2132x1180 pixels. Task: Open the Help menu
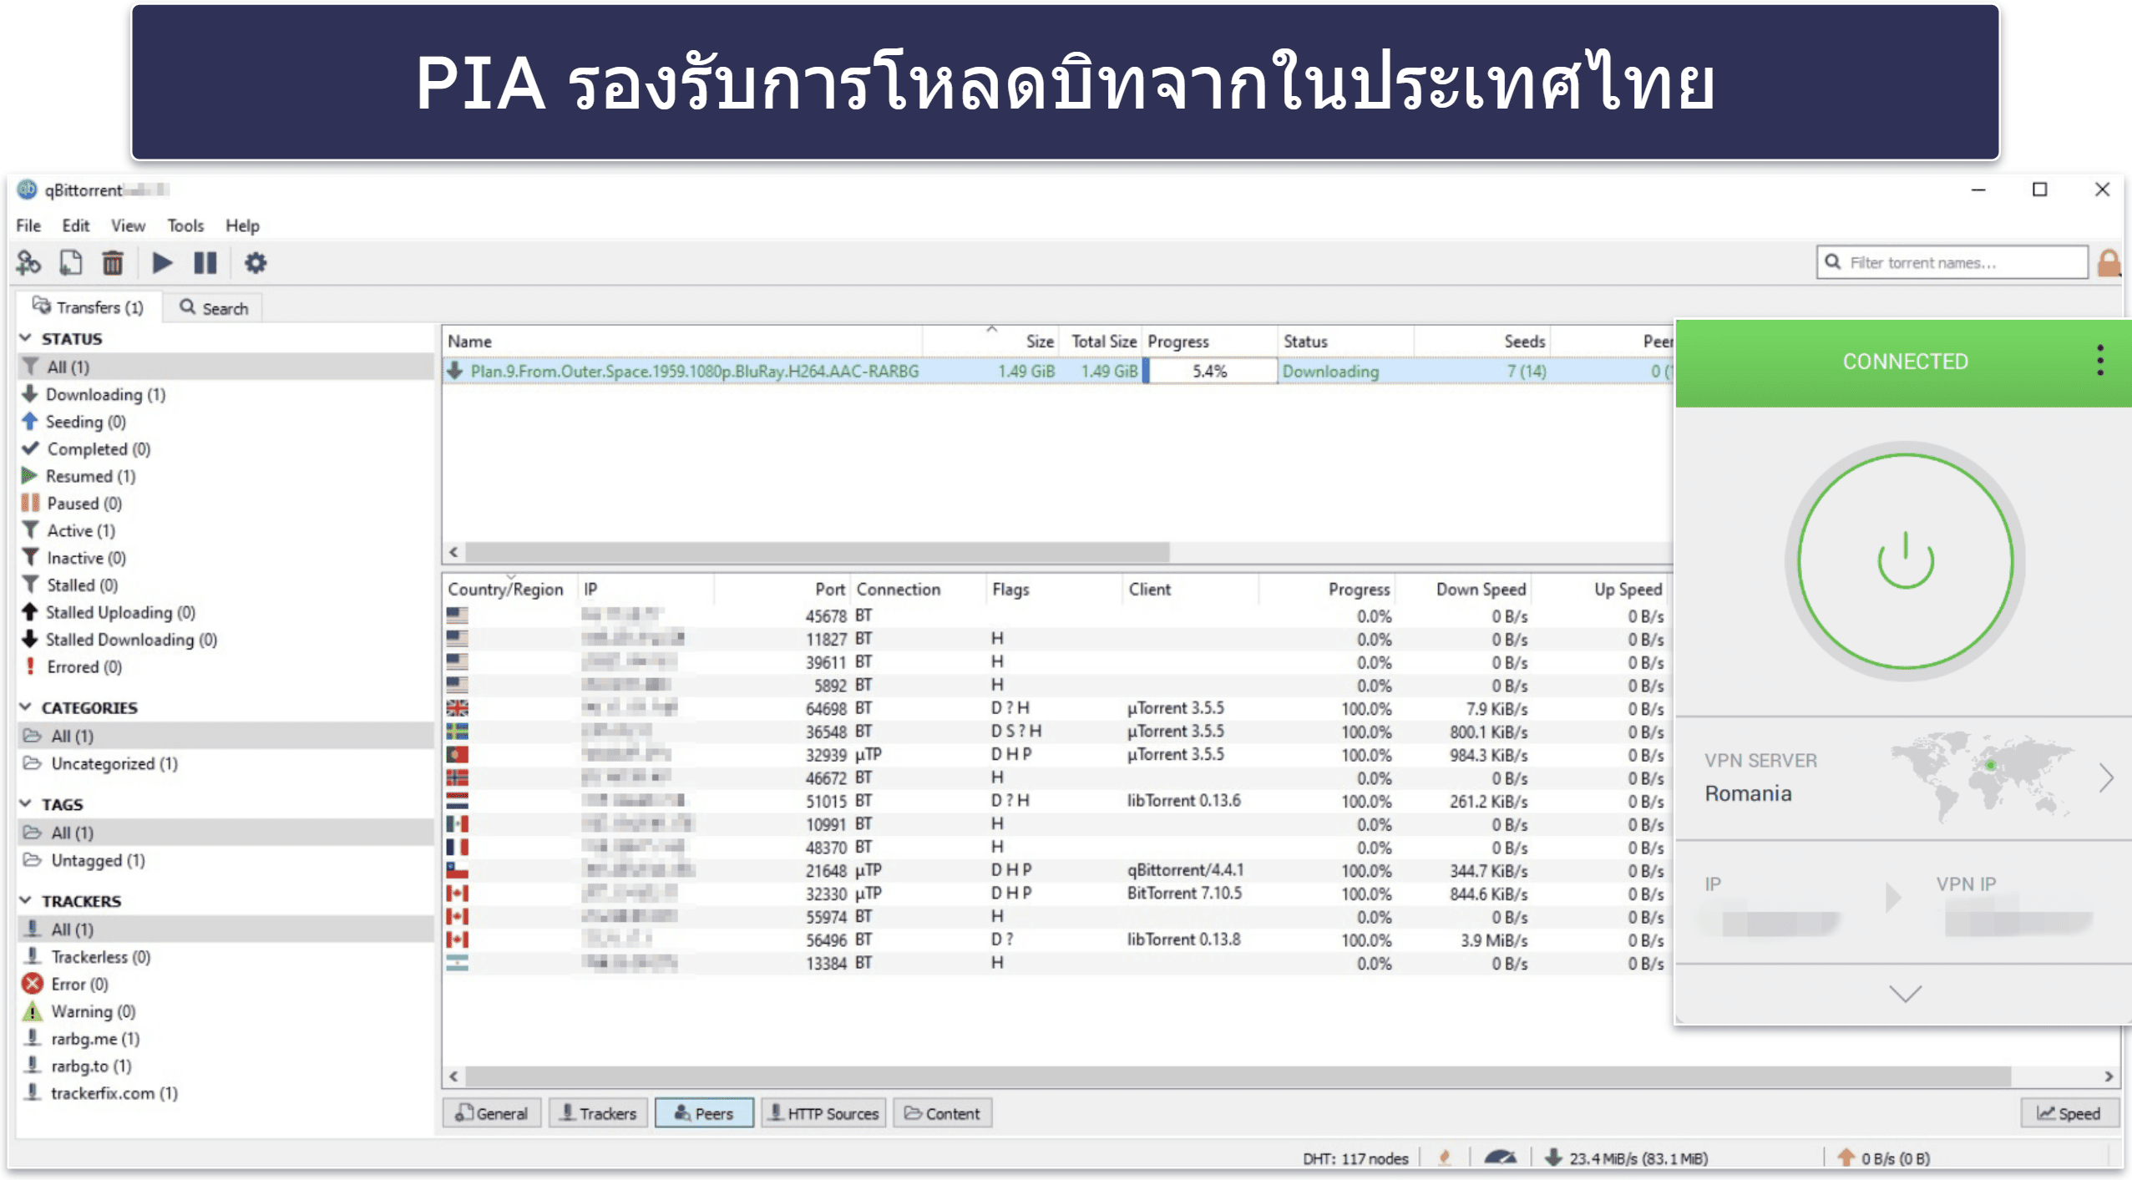click(242, 225)
